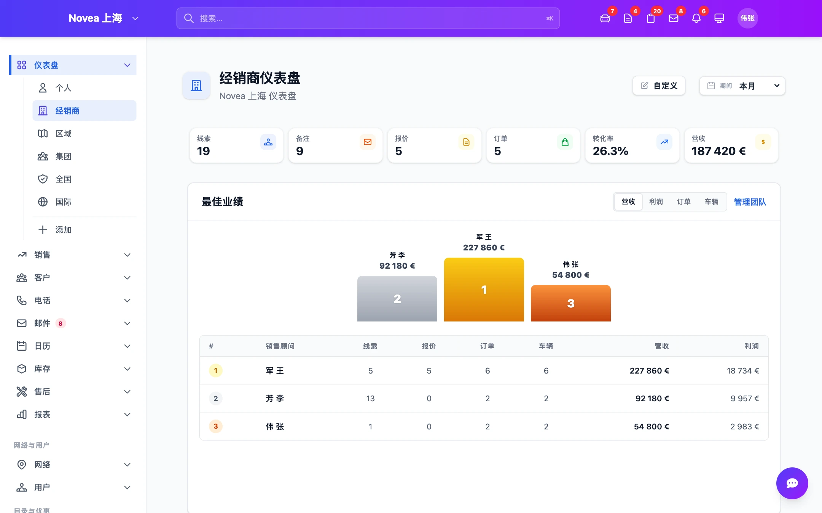Switch to the 车辆 performance tab
Image resolution: width=822 pixels, height=513 pixels.
point(711,201)
